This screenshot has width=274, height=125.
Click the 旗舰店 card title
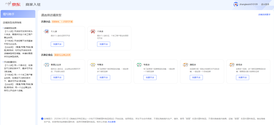point(193,65)
